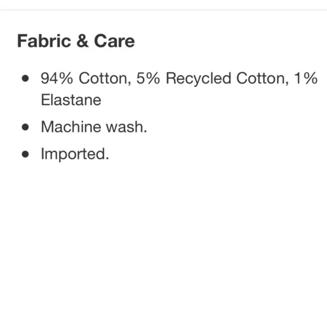Screen dimensions: 327x327
Task: Click the bullet dot before Imported
Action: click(25, 154)
